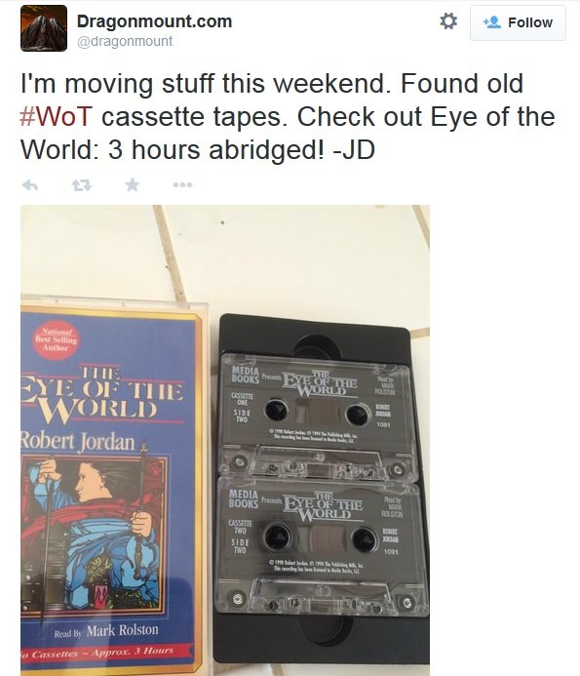This screenshot has width=580, height=676.
Task: Click the Read By Mark Rolston text
Action: pyautogui.click(x=106, y=631)
